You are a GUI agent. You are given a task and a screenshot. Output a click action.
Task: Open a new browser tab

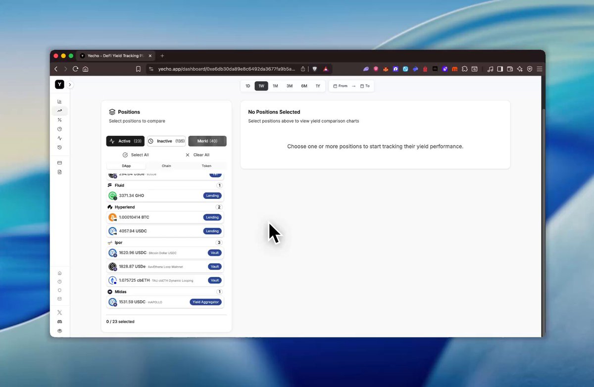tap(162, 56)
